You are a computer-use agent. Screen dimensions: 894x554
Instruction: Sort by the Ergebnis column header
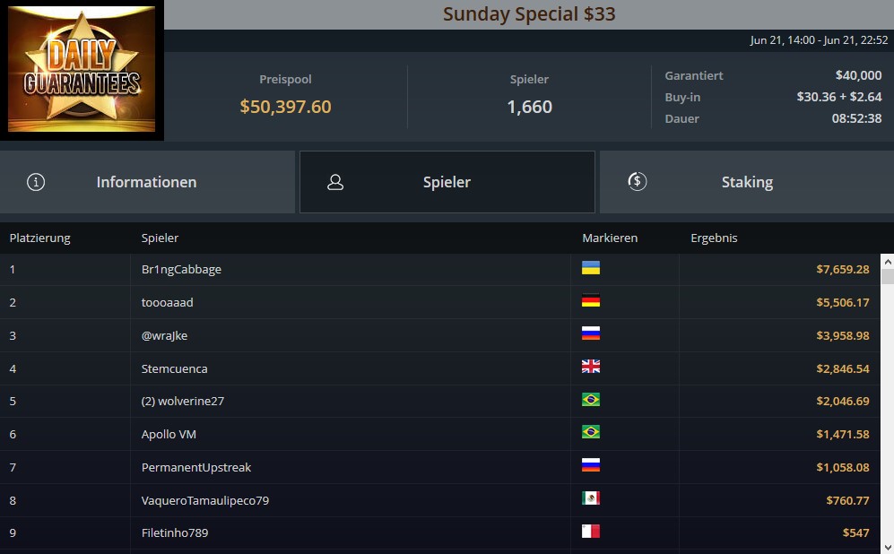tap(714, 238)
